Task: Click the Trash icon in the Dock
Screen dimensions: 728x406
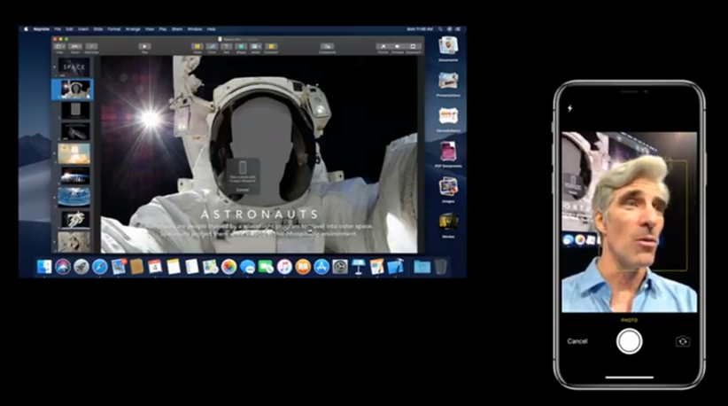Action: point(441,267)
